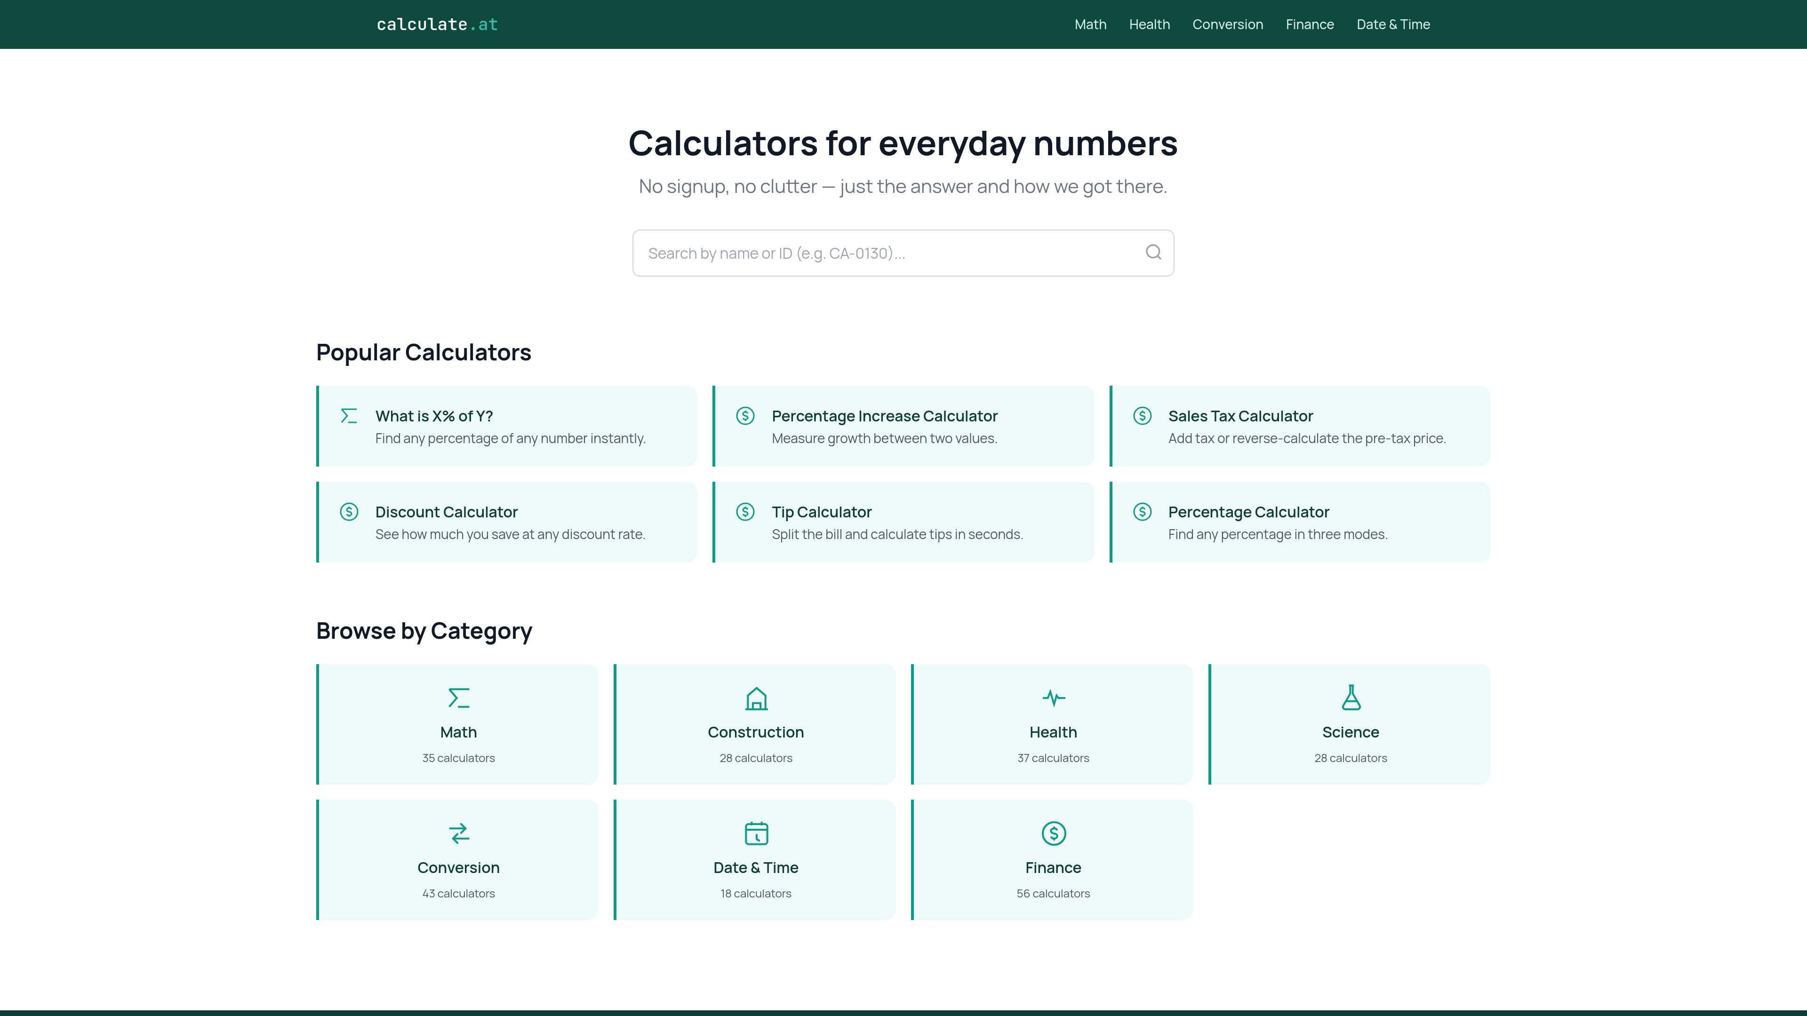Click 'Measure growth between two values.'
1807x1016 pixels.
pyautogui.click(x=885, y=438)
